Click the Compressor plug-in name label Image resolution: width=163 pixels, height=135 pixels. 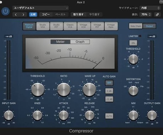click(81, 131)
